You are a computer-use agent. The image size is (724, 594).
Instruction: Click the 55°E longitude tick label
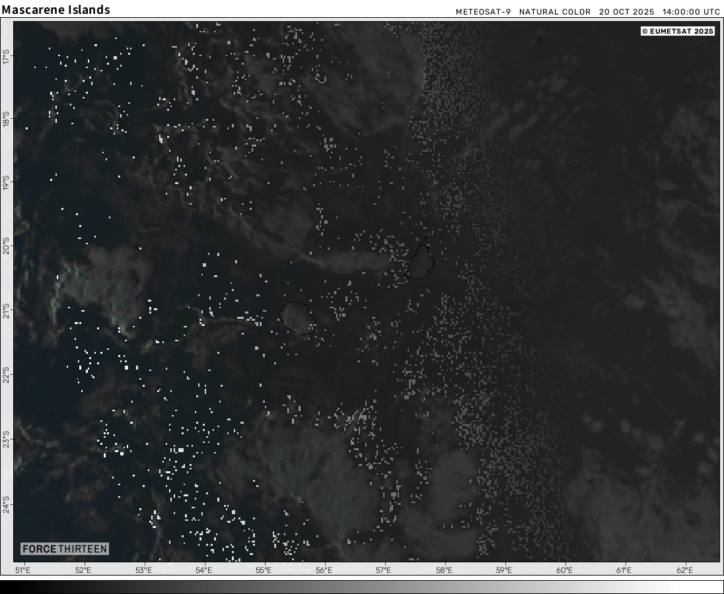[x=264, y=570]
